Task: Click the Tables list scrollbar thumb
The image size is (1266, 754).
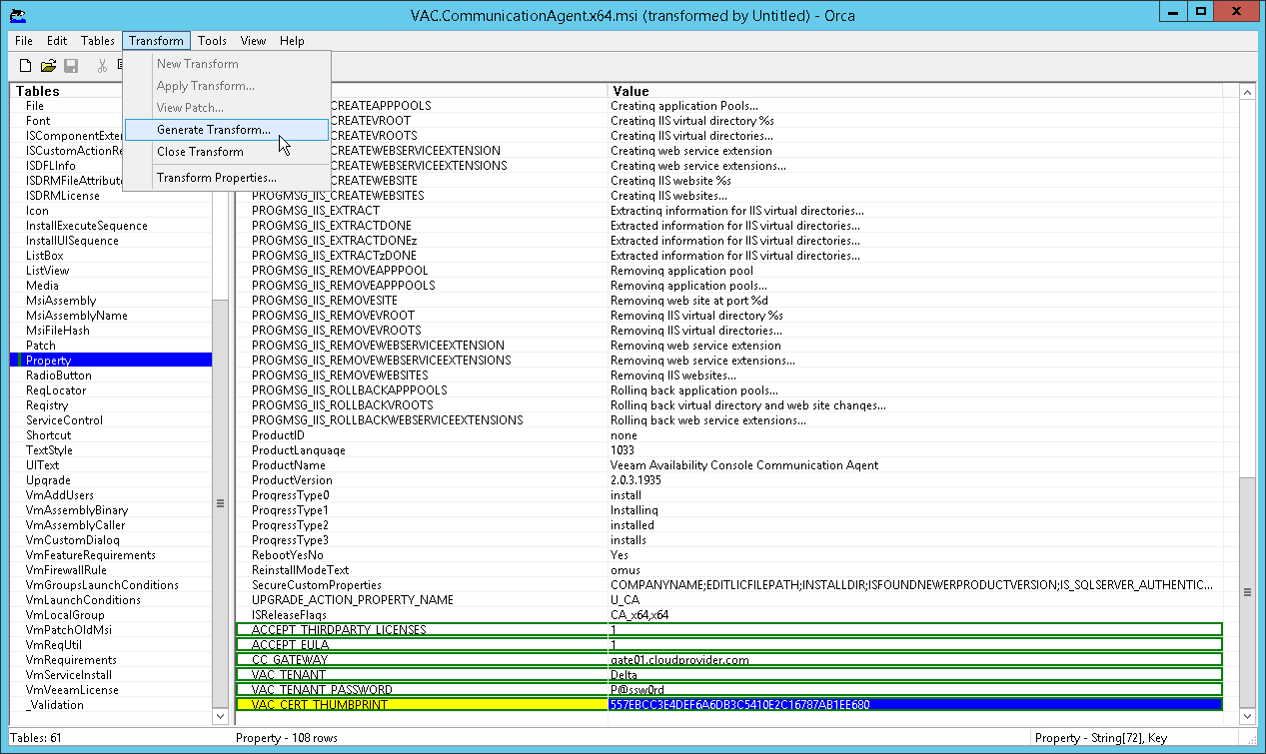Action: tap(221, 503)
